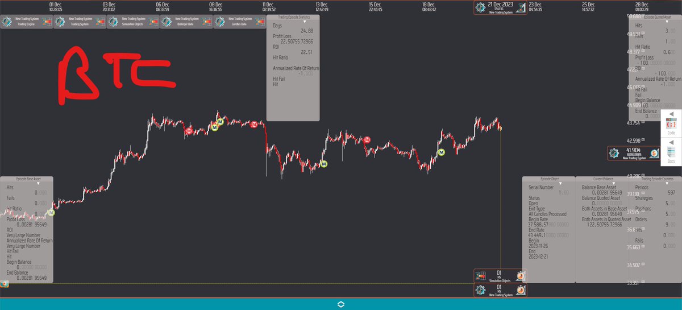682x310 pixels.
Task: Click the candle icon on Trading Engine layer
Action: pyautogui.click(x=47, y=22)
